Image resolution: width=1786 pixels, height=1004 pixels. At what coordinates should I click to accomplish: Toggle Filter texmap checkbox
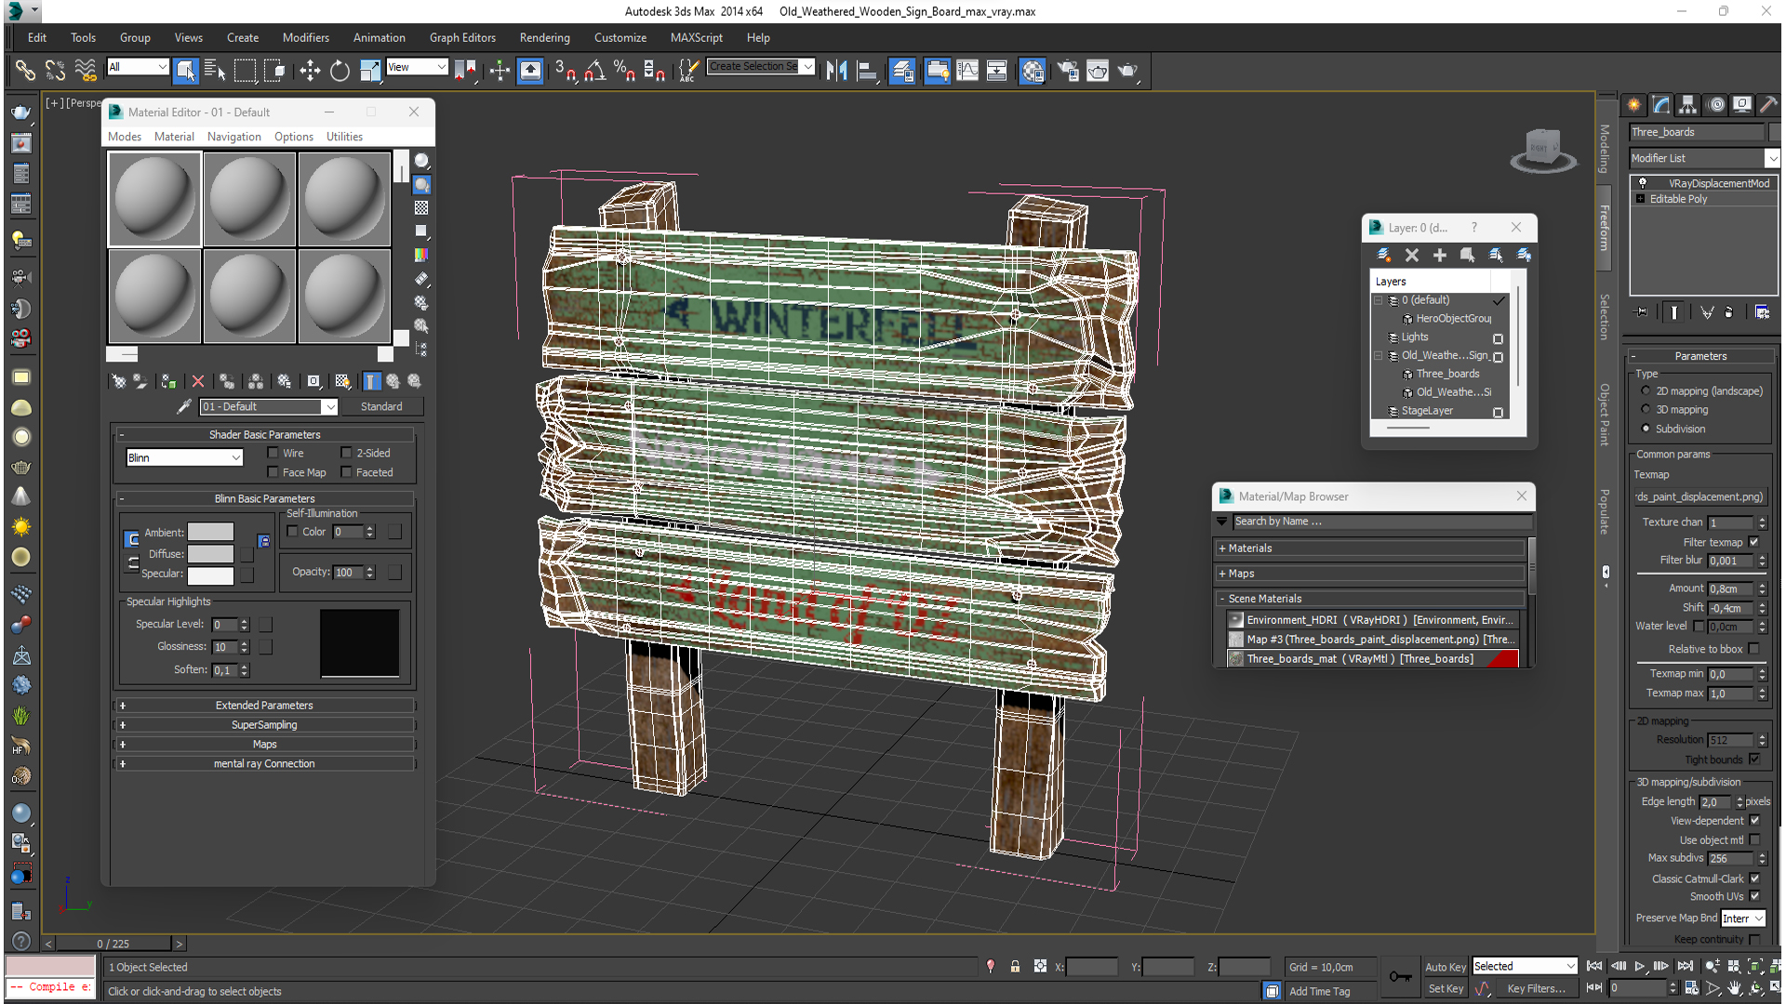(1754, 542)
